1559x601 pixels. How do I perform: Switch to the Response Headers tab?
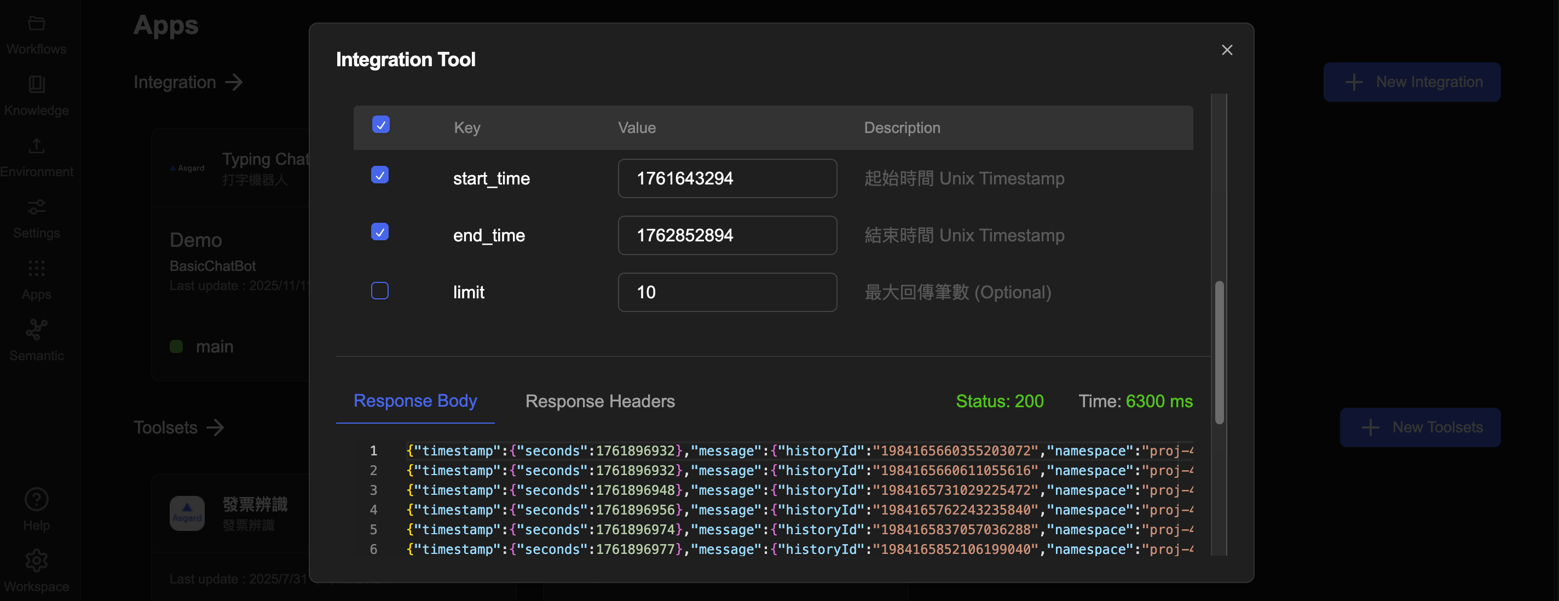coord(599,401)
